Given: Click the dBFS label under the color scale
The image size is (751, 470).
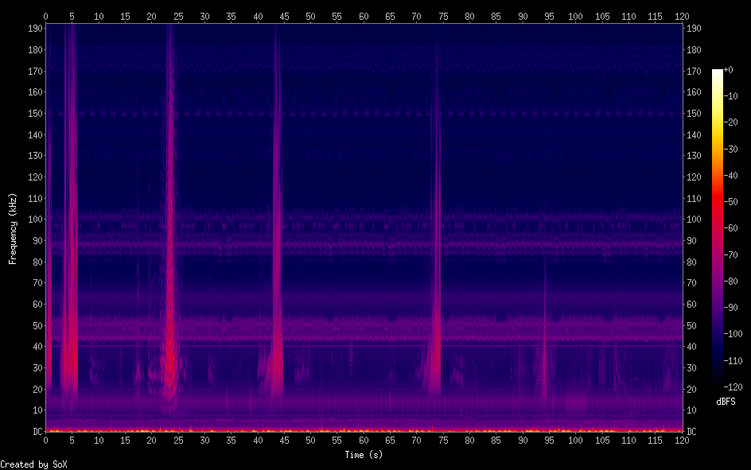Looking at the screenshot, I should 725,402.
